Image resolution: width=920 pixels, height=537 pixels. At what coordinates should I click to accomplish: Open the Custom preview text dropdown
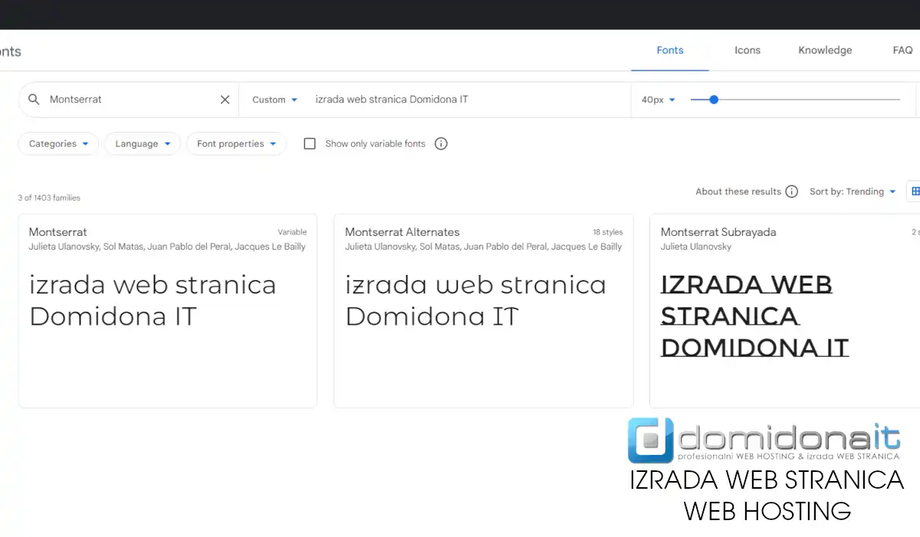pyautogui.click(x=274, y=100)
